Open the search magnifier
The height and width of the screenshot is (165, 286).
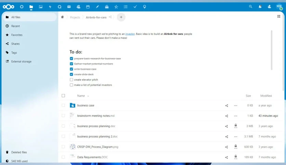pos(250,6)
